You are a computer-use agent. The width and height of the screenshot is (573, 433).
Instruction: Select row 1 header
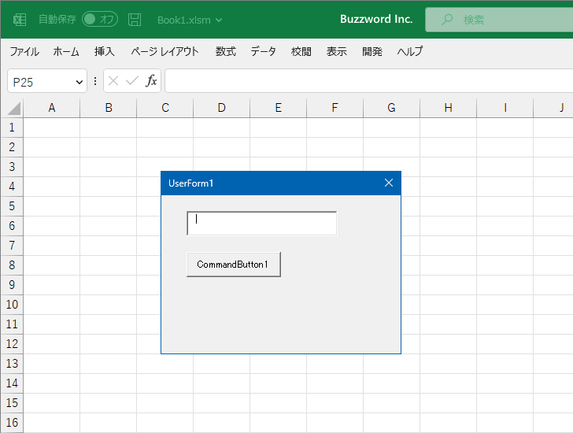pos(12,128)
